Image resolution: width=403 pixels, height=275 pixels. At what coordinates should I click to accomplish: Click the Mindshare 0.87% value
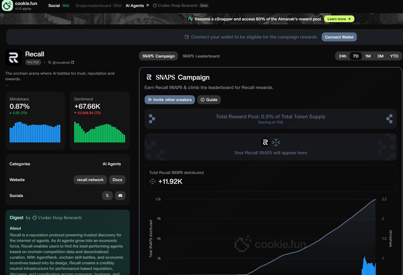[19, 107]
